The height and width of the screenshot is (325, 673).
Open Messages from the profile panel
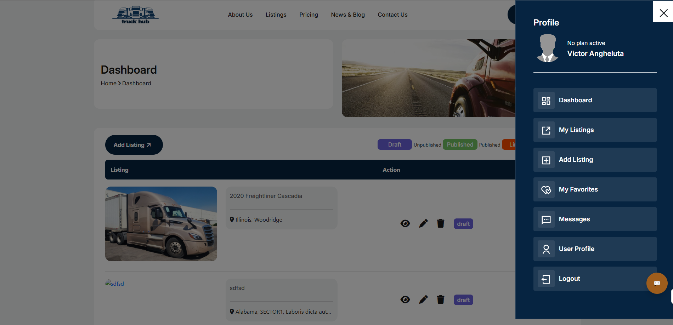(595, 219)
